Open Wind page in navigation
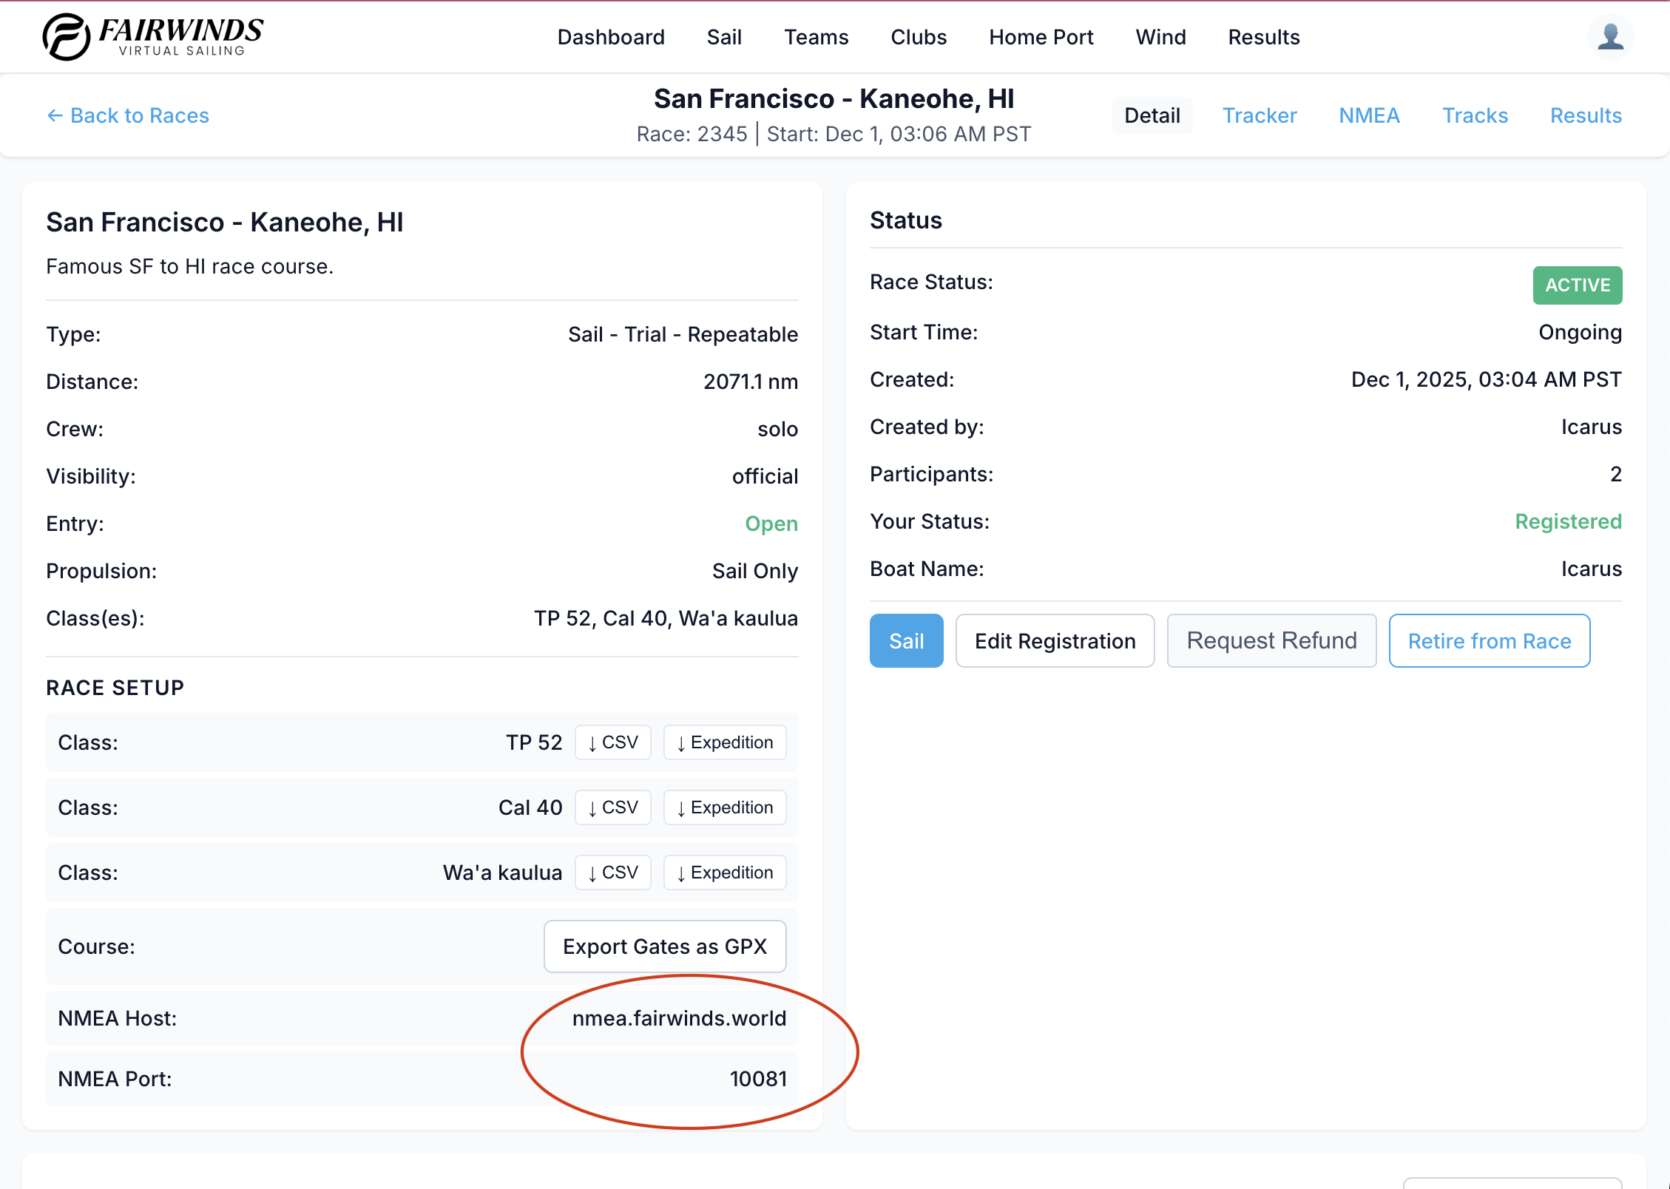The image size is (1670, 1189). coord(1160,37)
